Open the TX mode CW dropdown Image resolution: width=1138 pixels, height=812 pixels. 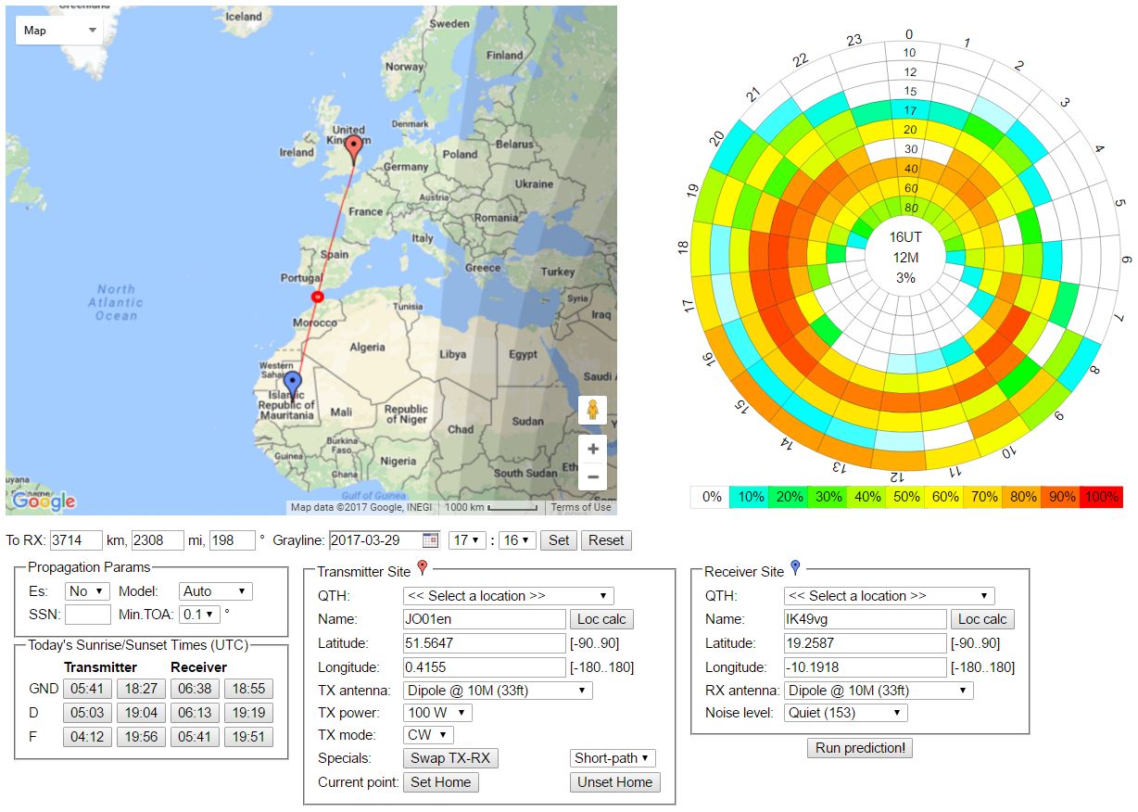428,735
